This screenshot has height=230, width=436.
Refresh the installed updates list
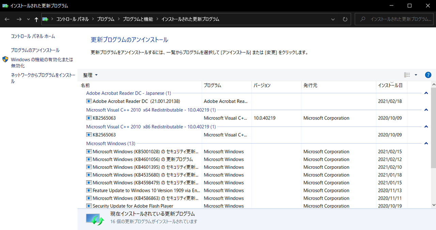pyautogui.click(x=345, y=19)
